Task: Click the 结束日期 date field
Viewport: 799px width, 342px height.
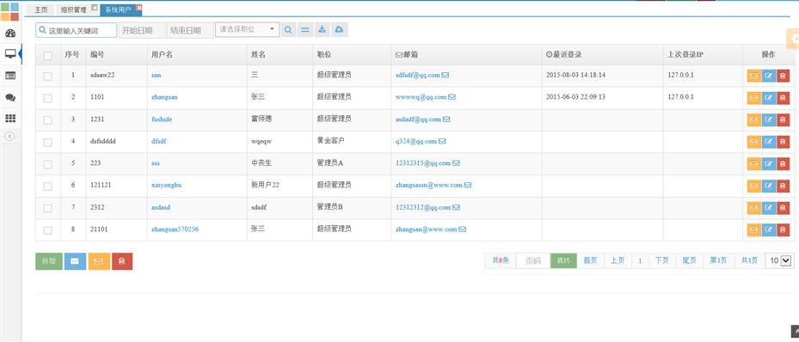Action: (190, 30)
